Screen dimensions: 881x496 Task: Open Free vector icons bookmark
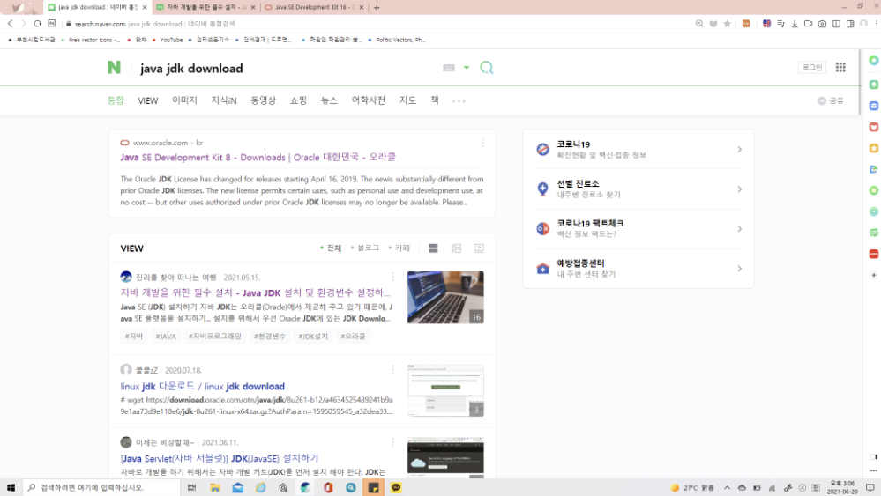(91, 40)
